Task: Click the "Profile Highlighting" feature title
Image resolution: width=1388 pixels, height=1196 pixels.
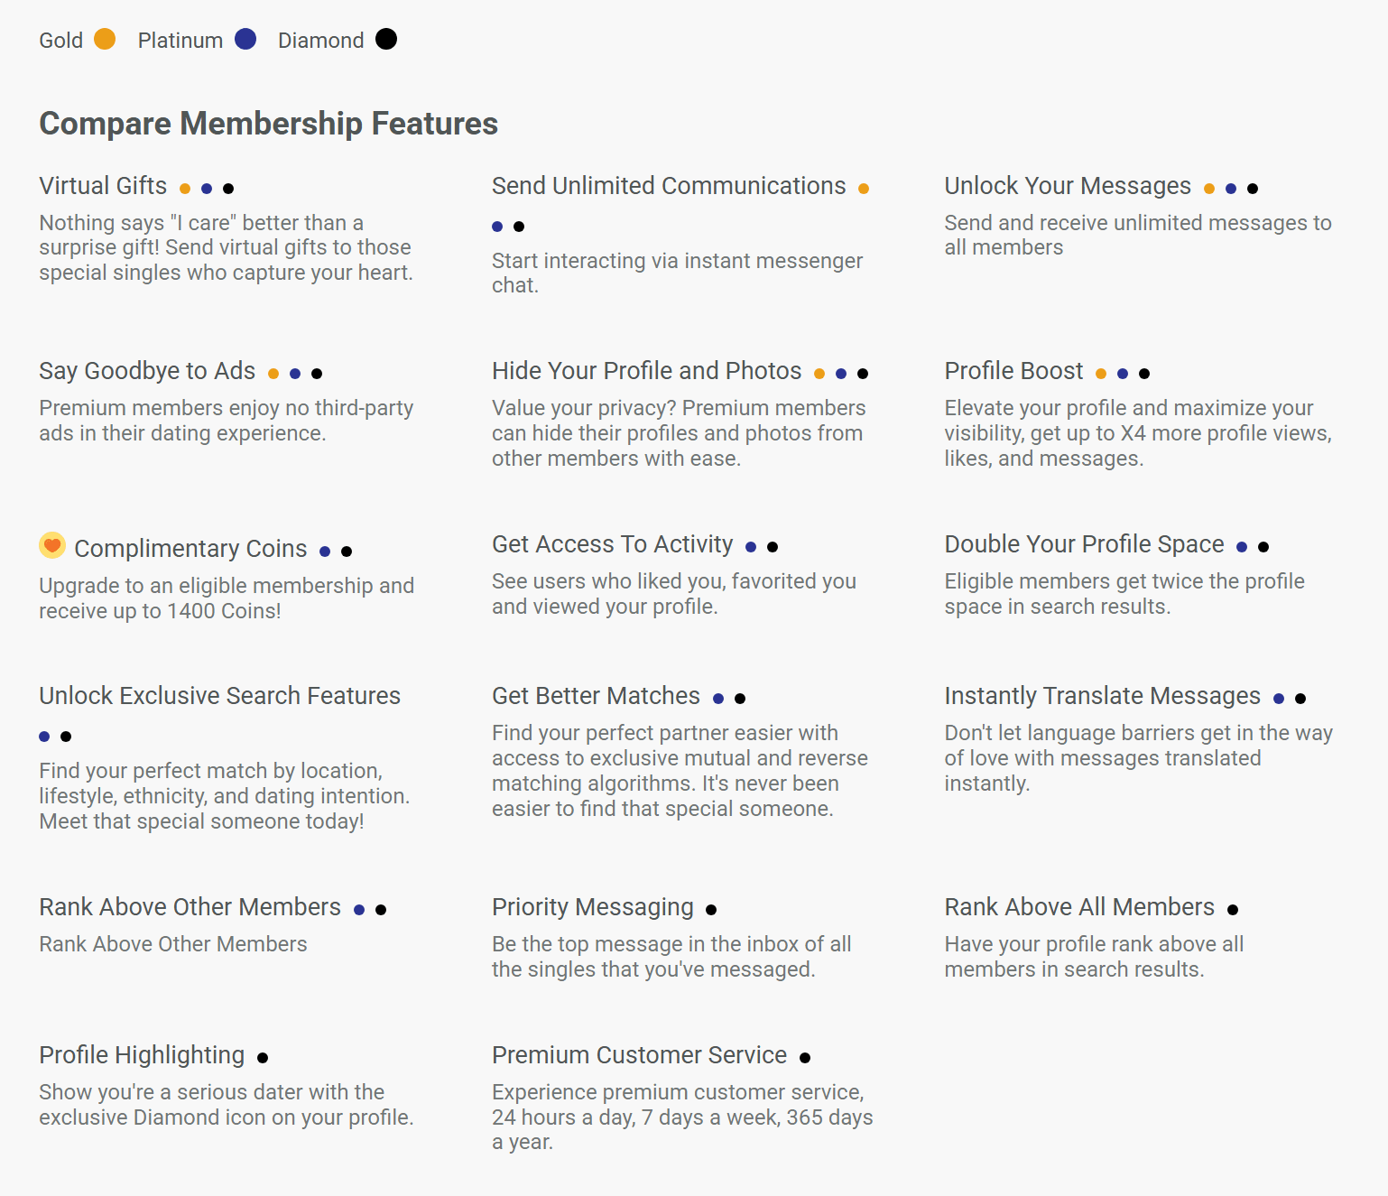Action: point(142,1055)
